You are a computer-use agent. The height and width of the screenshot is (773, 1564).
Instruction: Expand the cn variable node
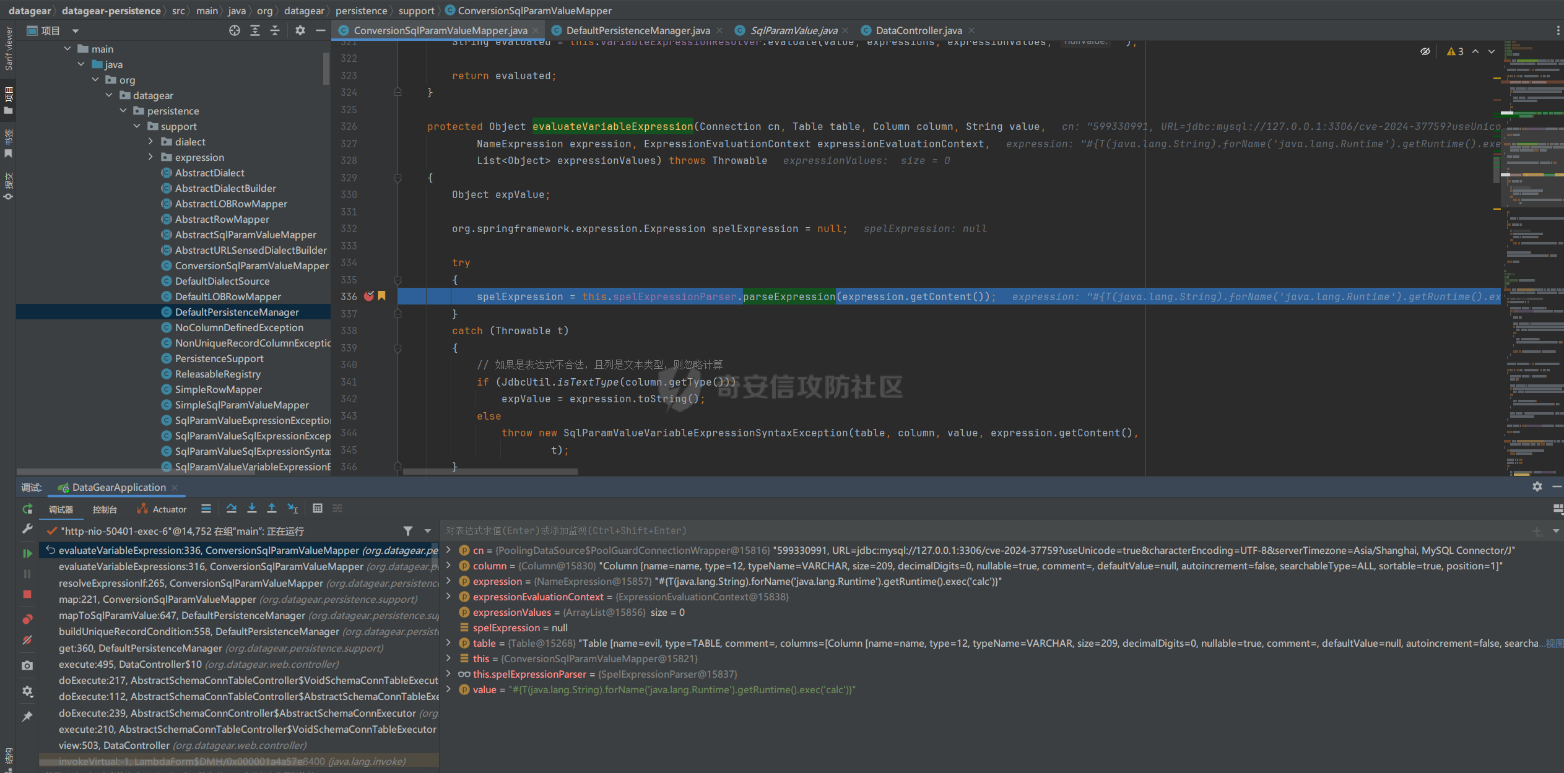(x=448, y=550)
